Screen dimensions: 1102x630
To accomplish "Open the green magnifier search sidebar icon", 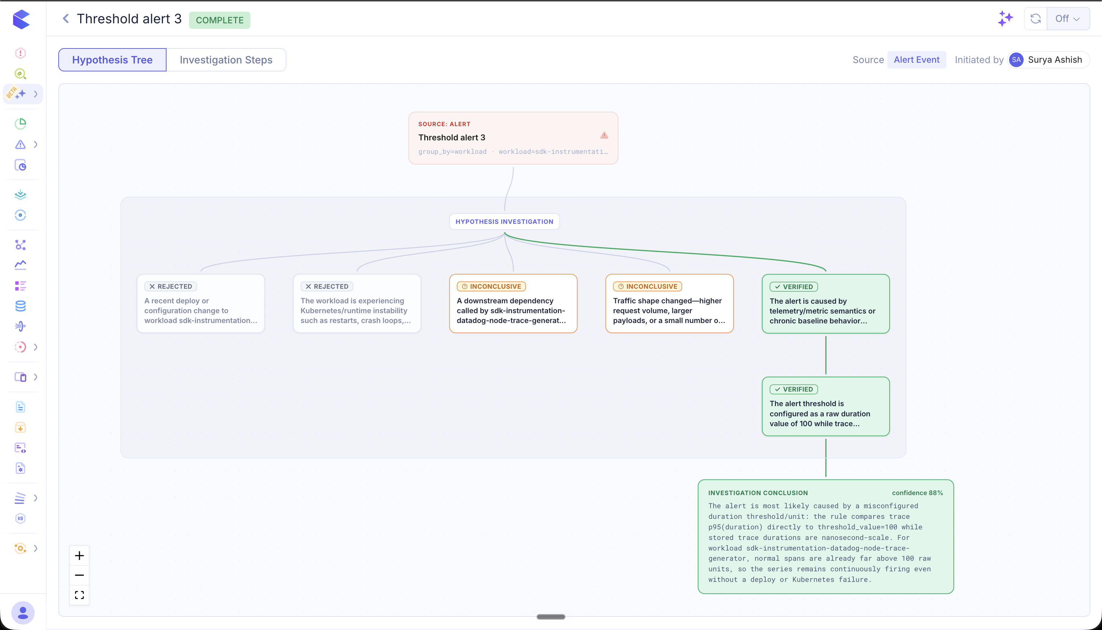I will tap(20, 74).
